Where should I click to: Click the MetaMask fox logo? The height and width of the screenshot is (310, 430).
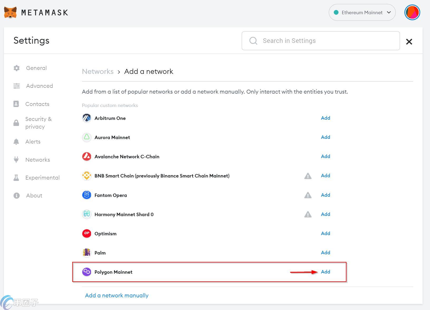click(10, 12)
